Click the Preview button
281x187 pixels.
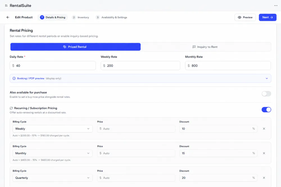pos(245,17)
